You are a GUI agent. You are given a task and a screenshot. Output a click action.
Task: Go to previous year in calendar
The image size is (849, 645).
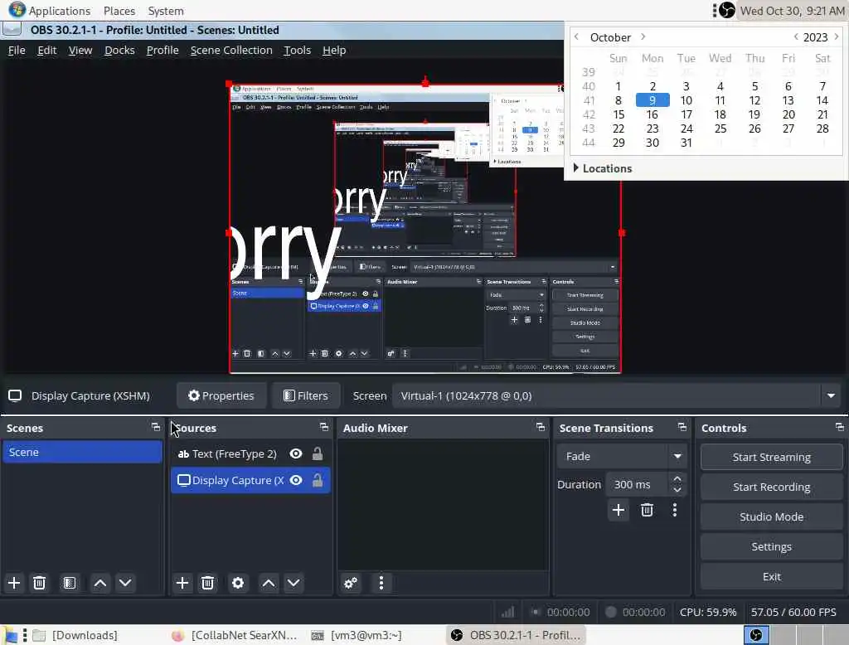point(795,36)
